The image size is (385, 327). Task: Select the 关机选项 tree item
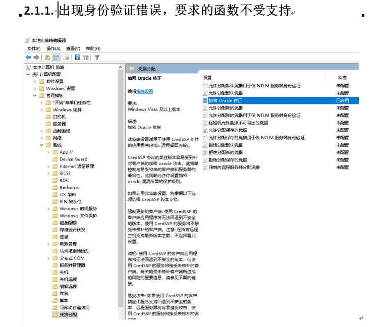[x=68, y=280]
